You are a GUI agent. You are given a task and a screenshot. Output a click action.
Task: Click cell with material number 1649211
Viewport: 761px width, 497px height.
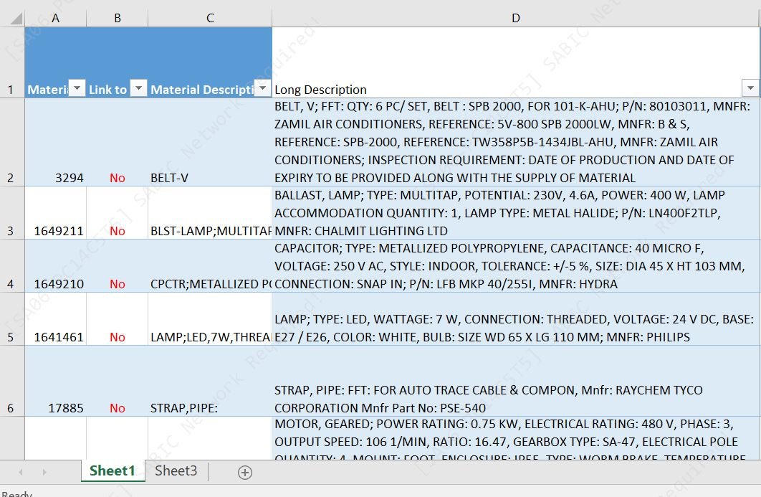(x=55, y=213)
